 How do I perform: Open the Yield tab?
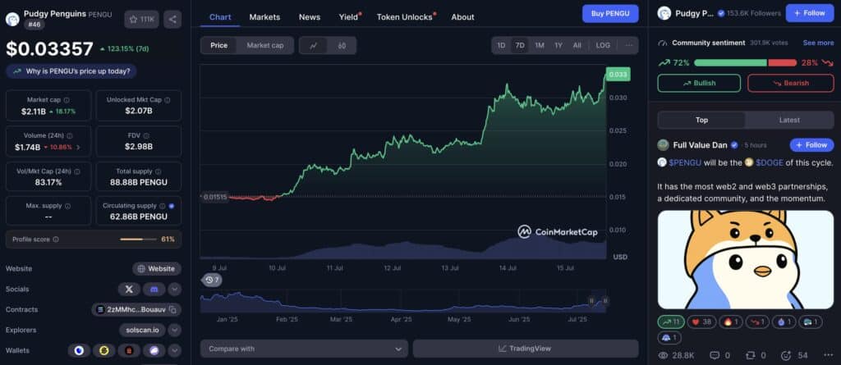[348, 17]
